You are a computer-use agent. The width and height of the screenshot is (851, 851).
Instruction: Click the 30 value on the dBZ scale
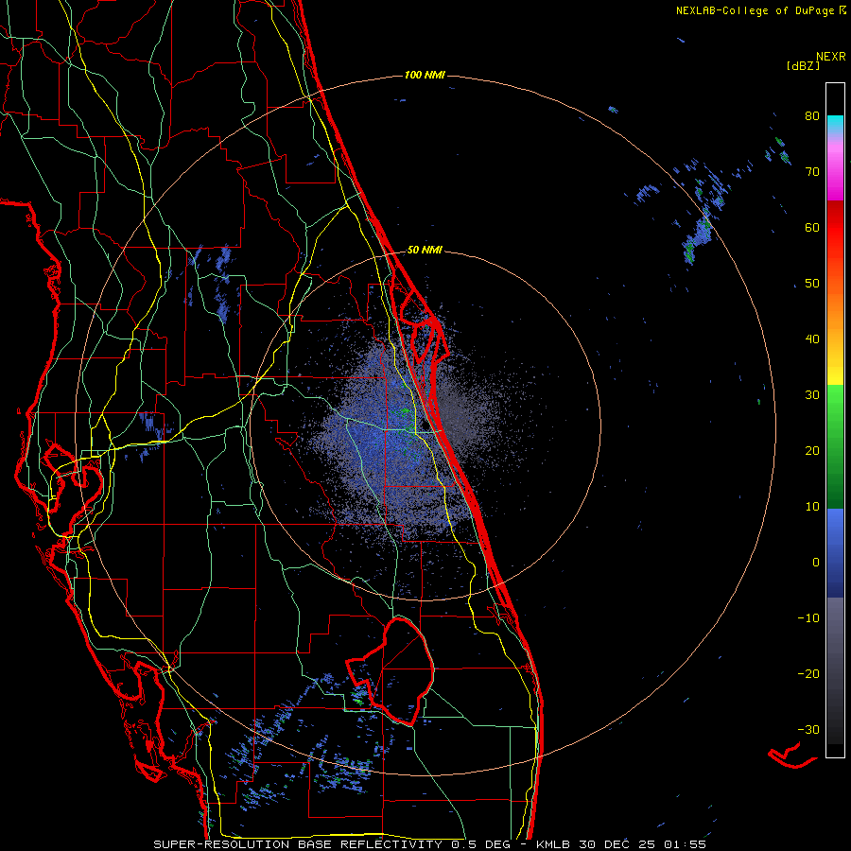[x=812, y=395]
